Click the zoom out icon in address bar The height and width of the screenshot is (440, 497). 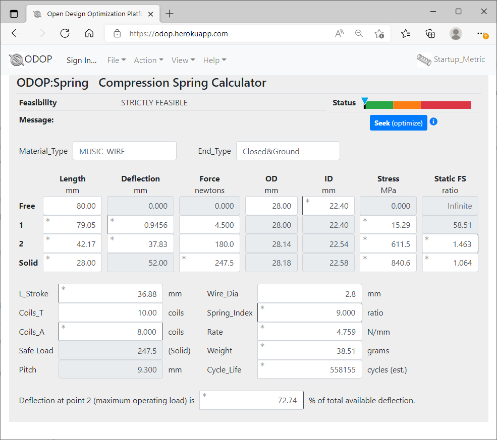tap(359, 33)
